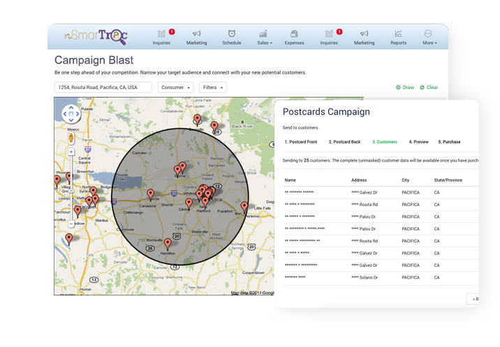Click the Schedule nav label
Screen dimensions: 500x347
[232, 43]
